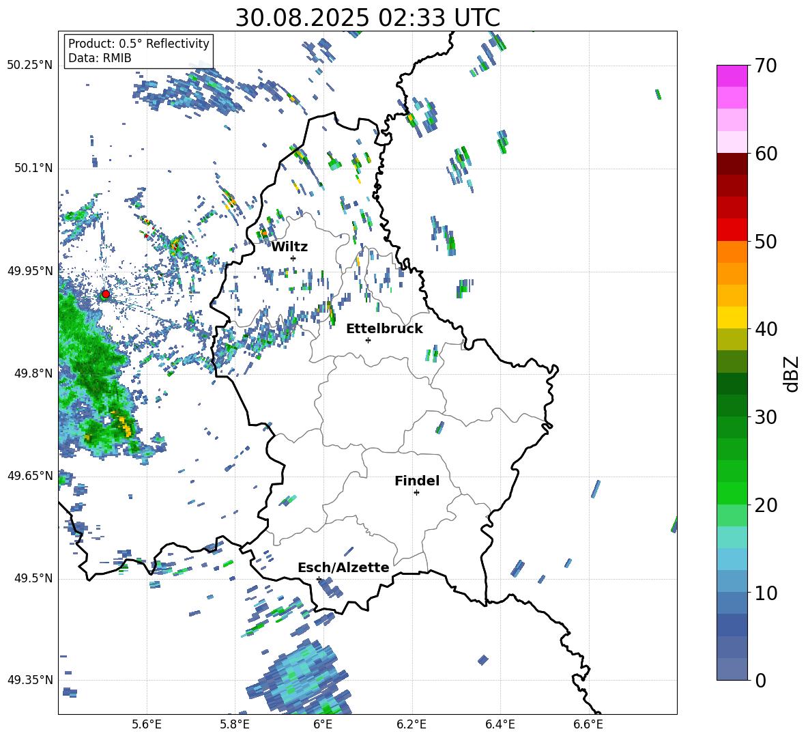
Task: Click the Product: 0.5° Reflectivity text
Action: [x=139, y=43]
